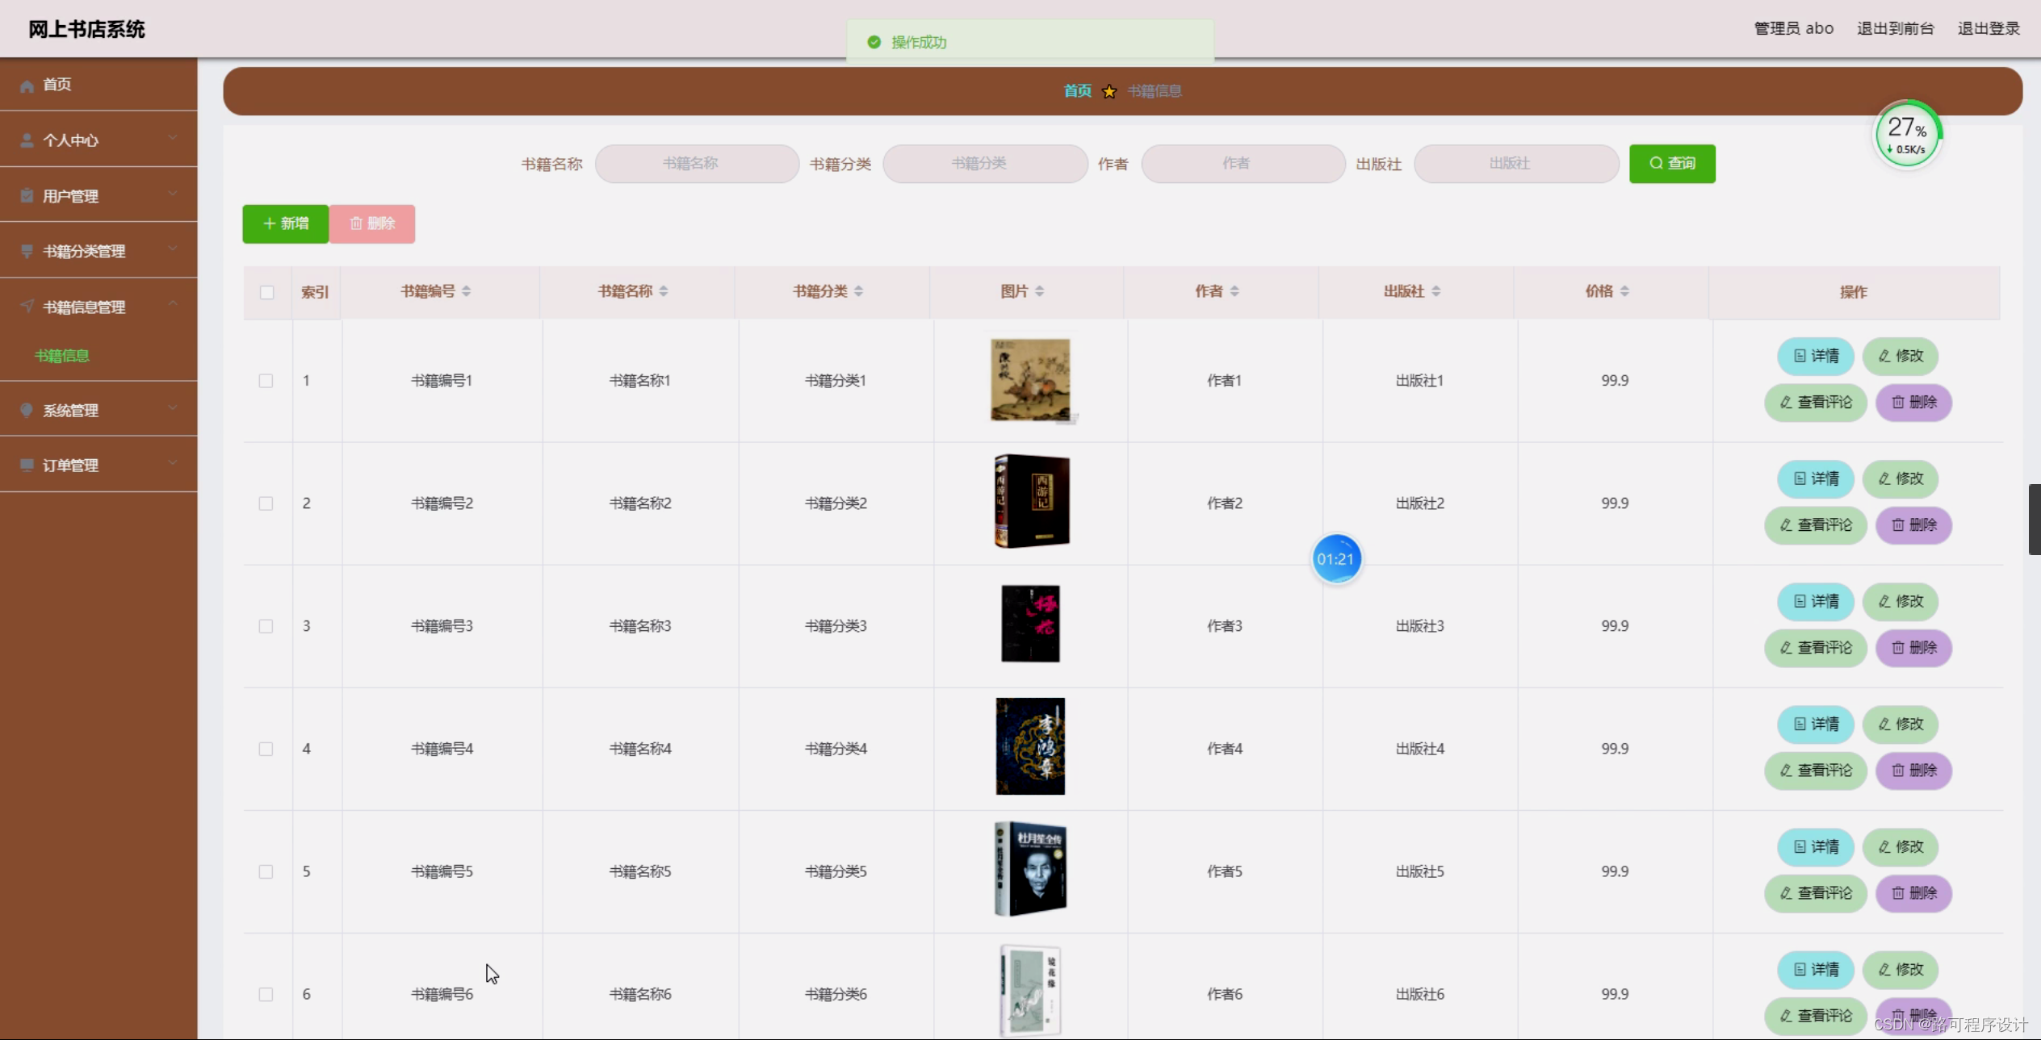
Task: Open 详情 for 书籍名称2
Action: pyautogui.click(x=1815, y=478)
